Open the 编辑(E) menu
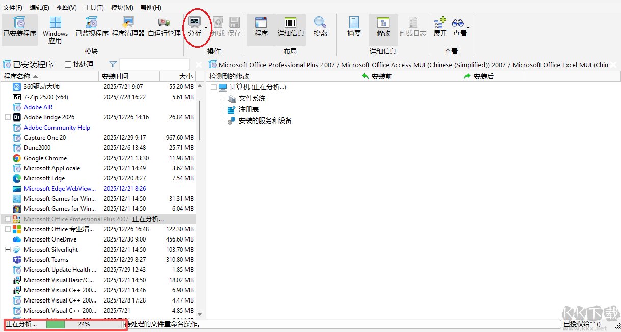 click(39, 7)
